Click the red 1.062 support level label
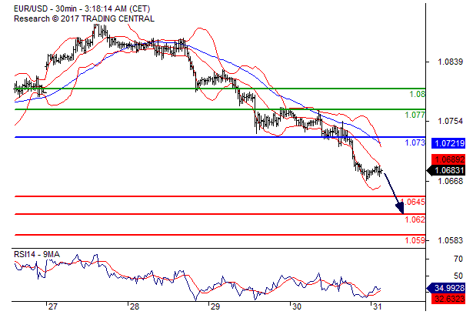Viewport: 473px width, 318px height. pyautogui.click(x=415, y=219)
